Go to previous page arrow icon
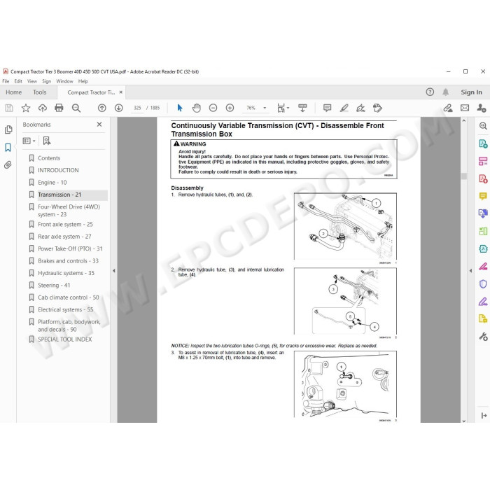The image size is (490, 490). coord(102,108)
